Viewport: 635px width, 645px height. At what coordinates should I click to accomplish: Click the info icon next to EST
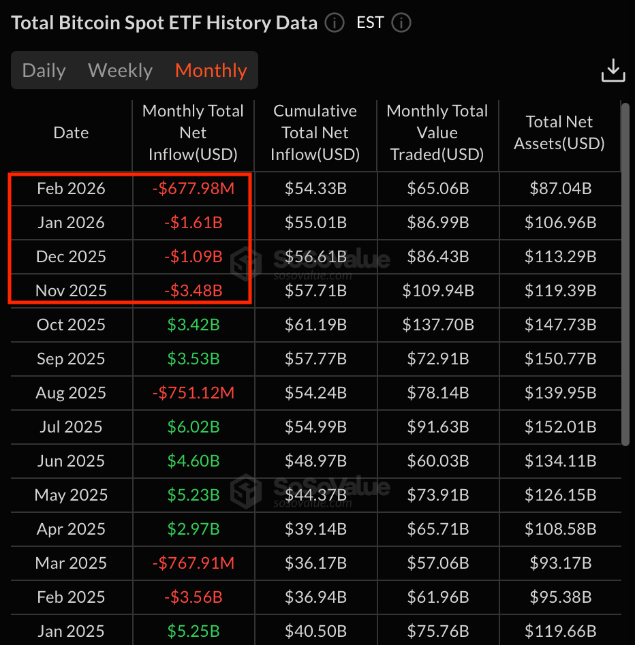tap(401, 23)
